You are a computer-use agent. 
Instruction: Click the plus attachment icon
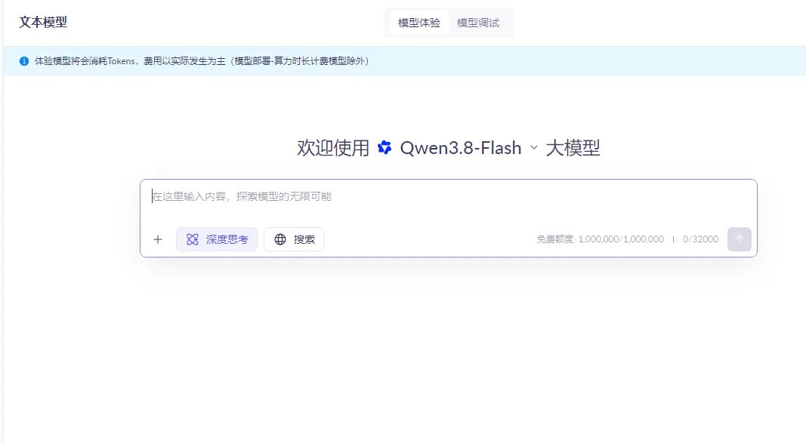[x=158, y=239]
